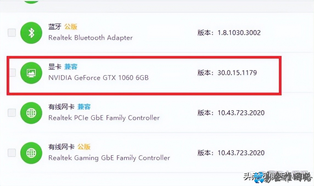Click the graphics card display icon

point(31,73)
